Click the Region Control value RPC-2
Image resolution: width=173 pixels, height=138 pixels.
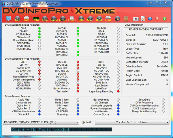point(165,75)
